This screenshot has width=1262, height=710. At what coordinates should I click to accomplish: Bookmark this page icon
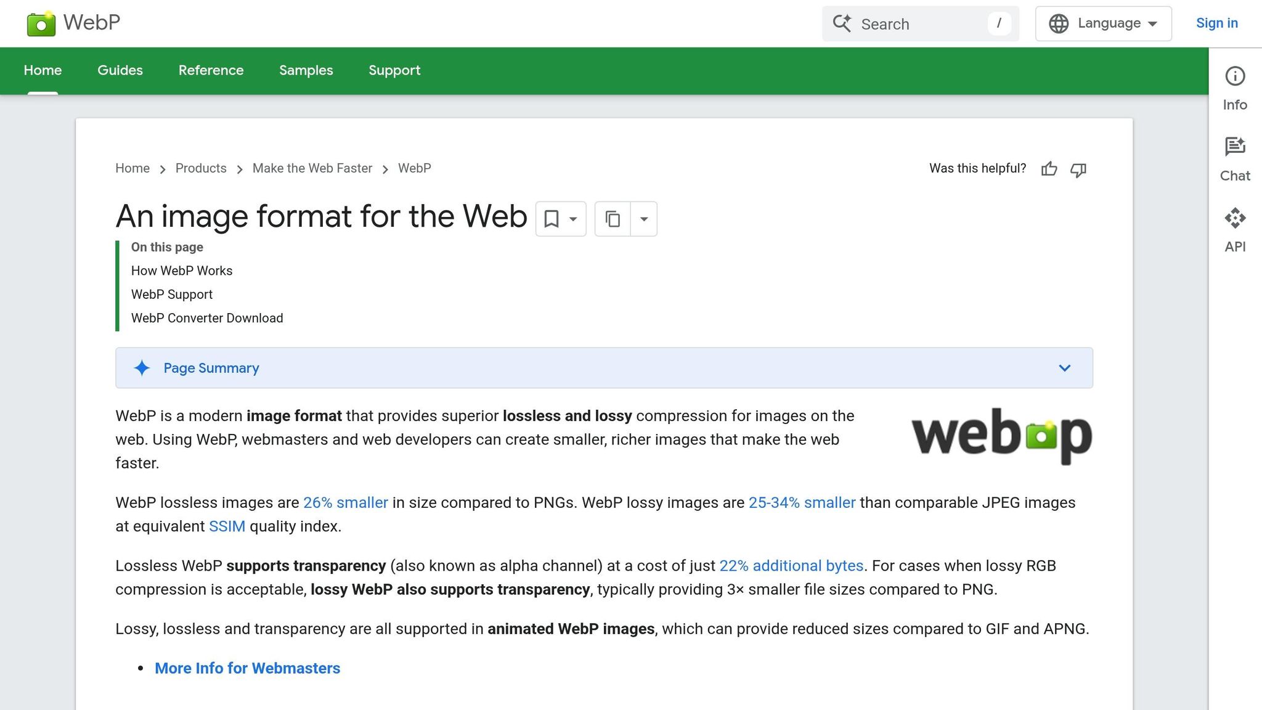click(552, 219)
